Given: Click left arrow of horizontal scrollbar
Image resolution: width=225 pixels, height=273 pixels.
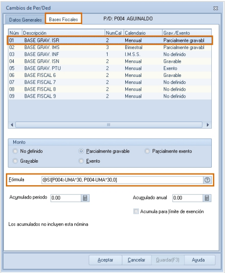Looking at the screenshot, I should (12, 124).
